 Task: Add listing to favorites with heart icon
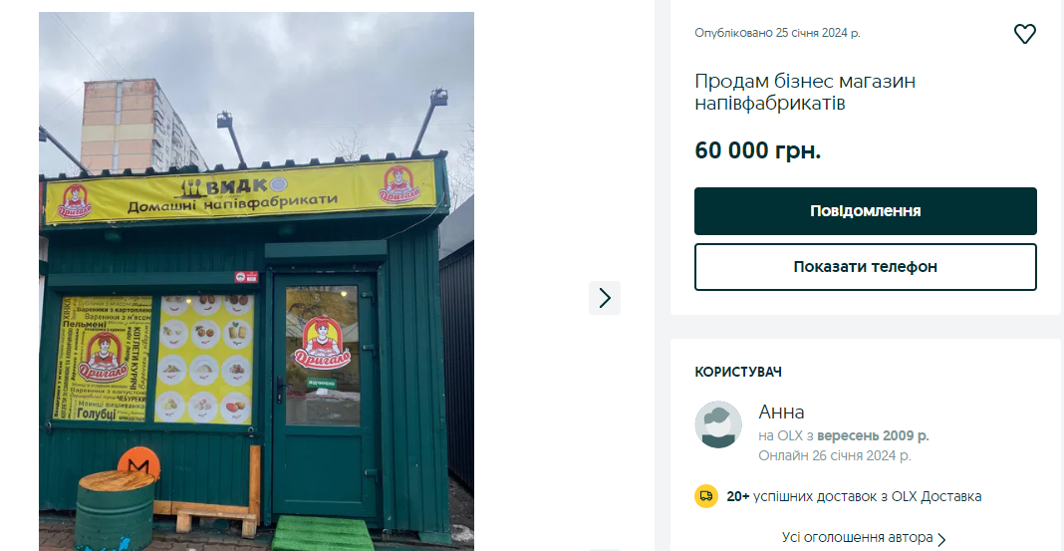click(1024, 34)
